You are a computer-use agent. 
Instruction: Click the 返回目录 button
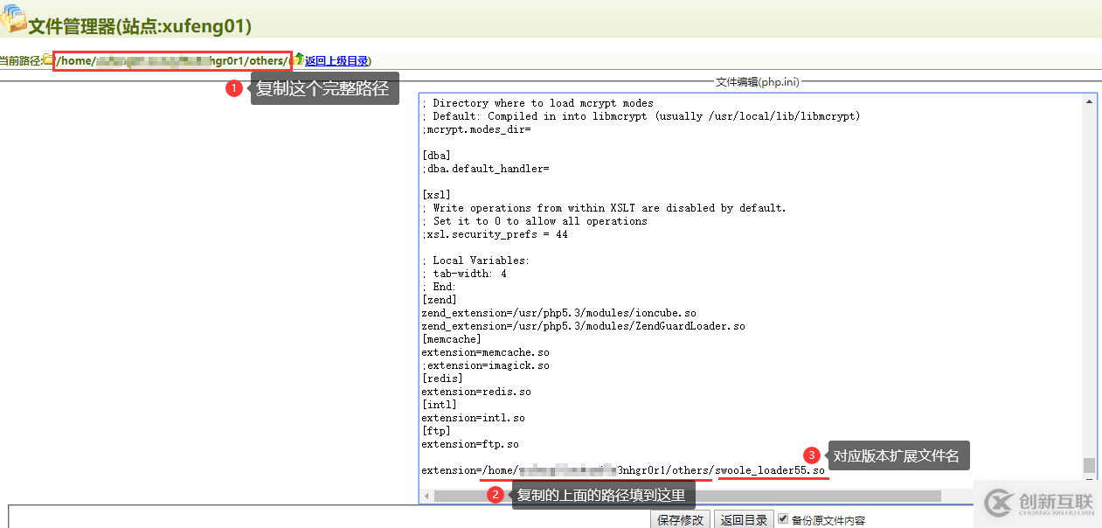coord(744,520)
